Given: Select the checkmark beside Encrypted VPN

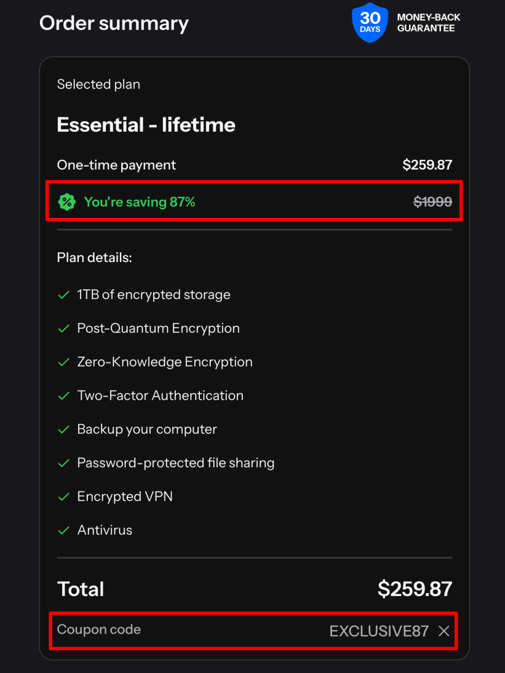Looking at the screenshot, I should click(63, 497).
